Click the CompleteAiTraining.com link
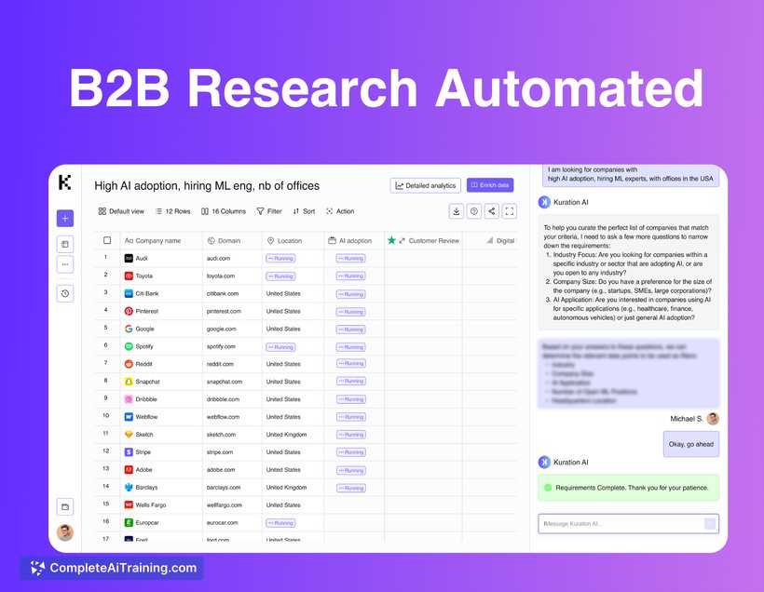Screen dimensions: 764x592 (x=112, y=568)
